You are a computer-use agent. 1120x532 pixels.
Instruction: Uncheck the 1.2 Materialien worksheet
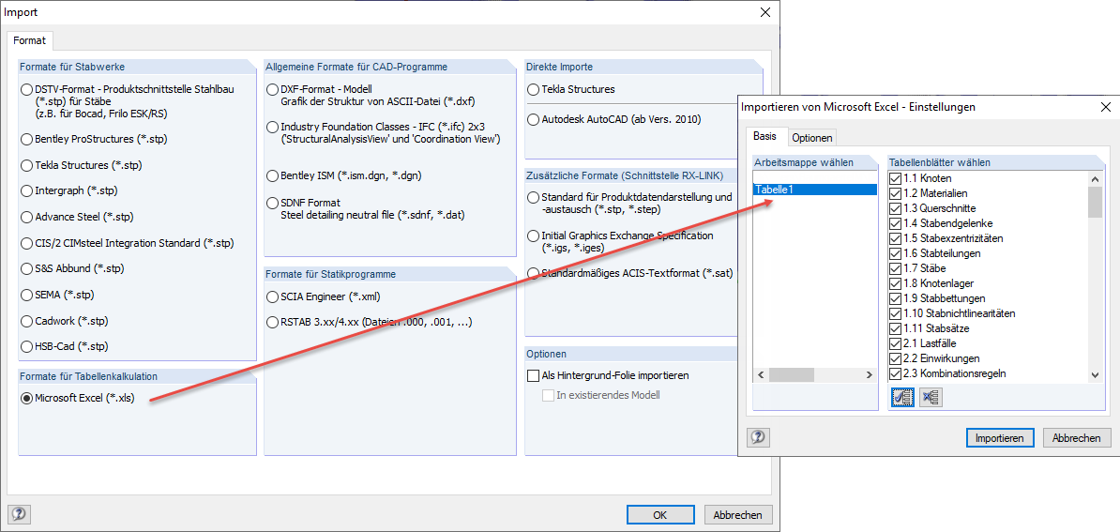click(896, 192)
